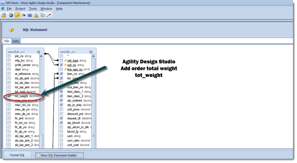
Task: Click the 'ab' text field toolbar icon
Action: (x=30, y=15)
